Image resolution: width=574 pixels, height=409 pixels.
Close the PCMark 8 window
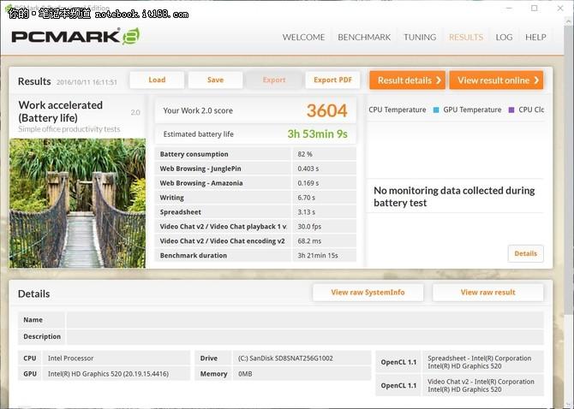[x=559, y=8]
